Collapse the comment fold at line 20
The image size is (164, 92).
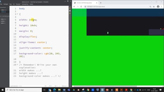click(17, 65)
